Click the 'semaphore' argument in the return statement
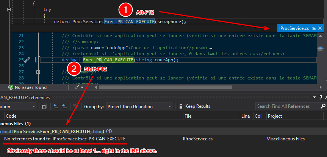 click(169, 22)
